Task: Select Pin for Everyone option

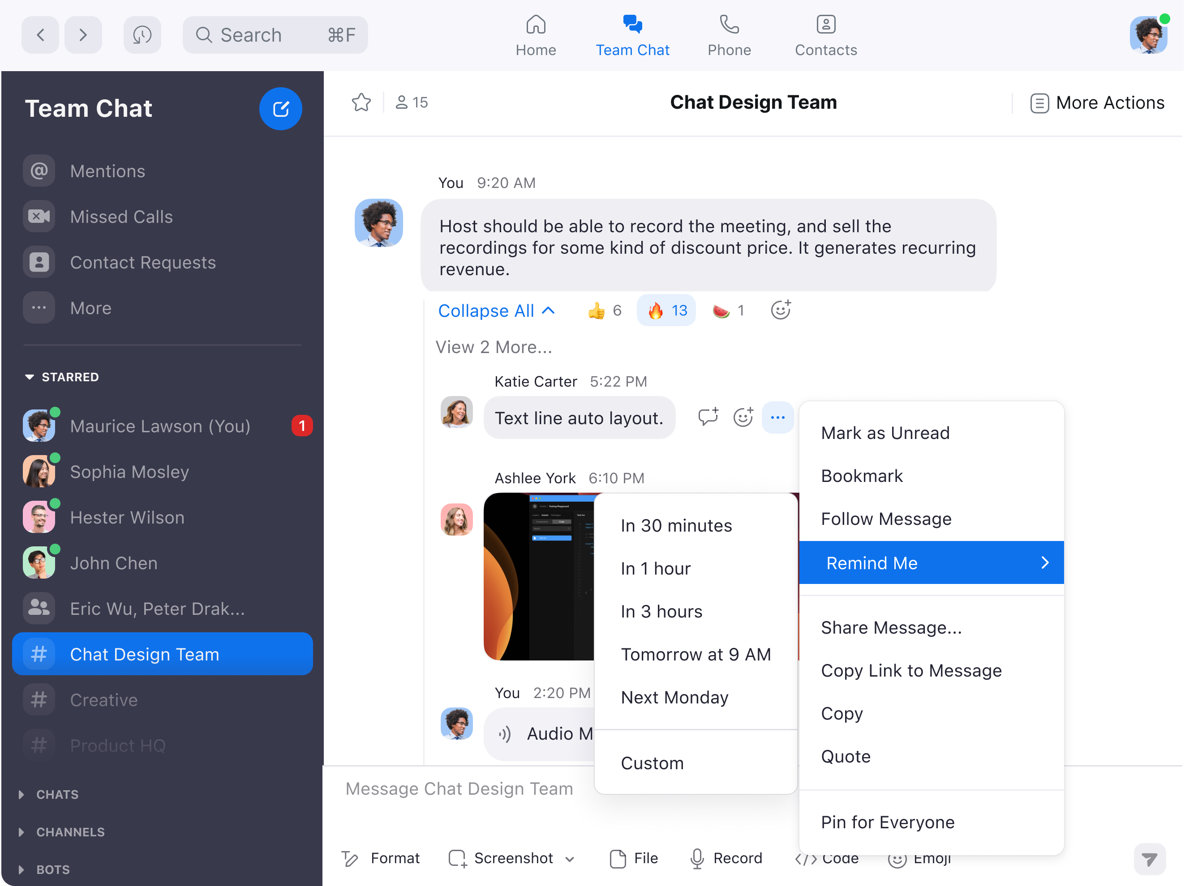Action: [887, 822]
